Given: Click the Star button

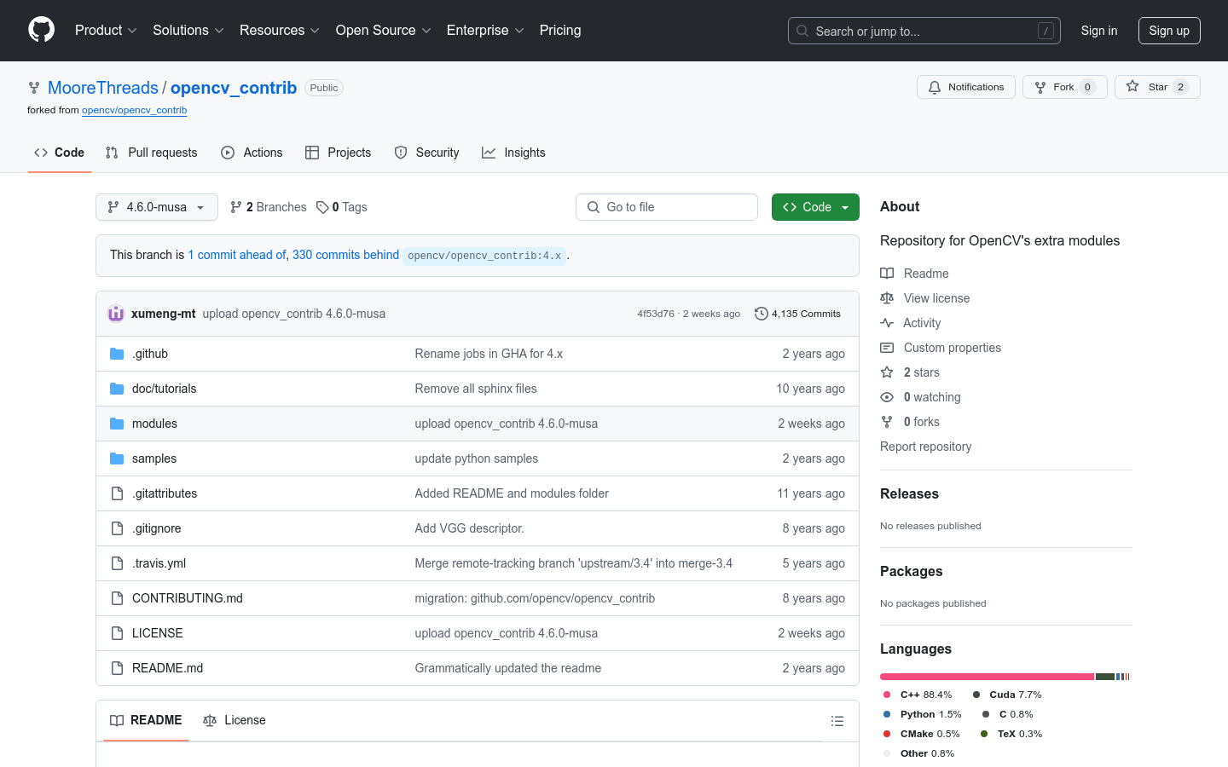Looking at the screenshot, I should pos(1157,87).
